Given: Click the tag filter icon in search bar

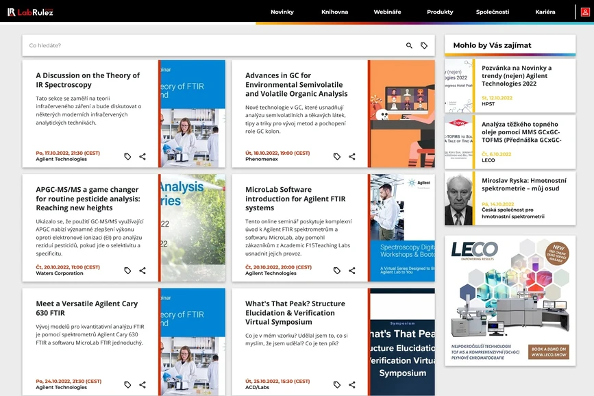Looking at the screenshot, I should point(424,45).
